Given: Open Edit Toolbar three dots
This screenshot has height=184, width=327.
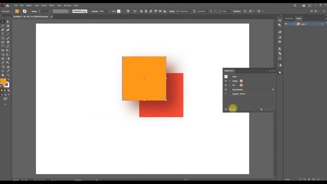Looking at the screenshot, I should point(5,104).
